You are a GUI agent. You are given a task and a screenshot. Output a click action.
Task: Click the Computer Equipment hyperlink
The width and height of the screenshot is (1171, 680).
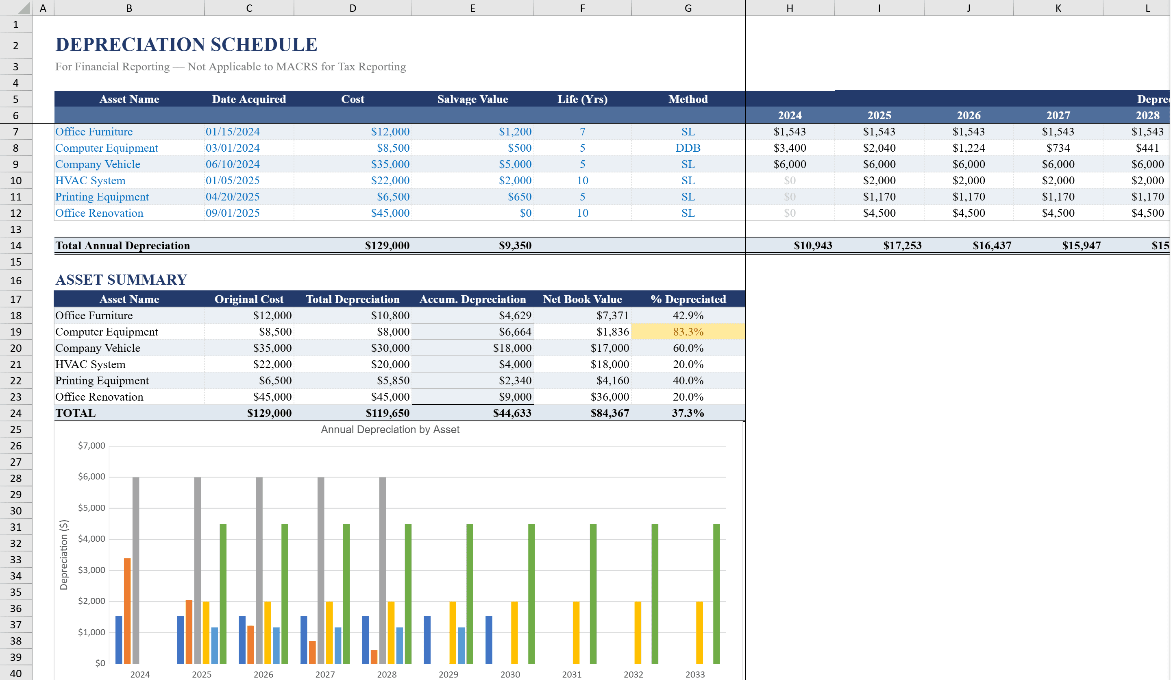[106, 148]
